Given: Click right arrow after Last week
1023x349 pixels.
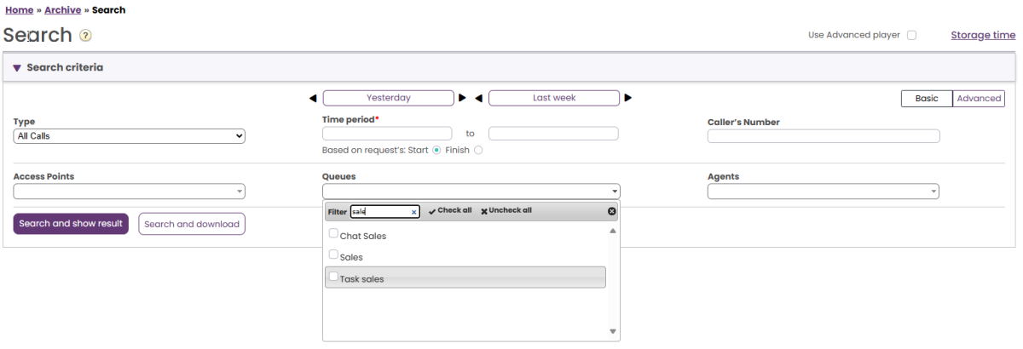Looking at the screenshot, I should pos(628,98).
